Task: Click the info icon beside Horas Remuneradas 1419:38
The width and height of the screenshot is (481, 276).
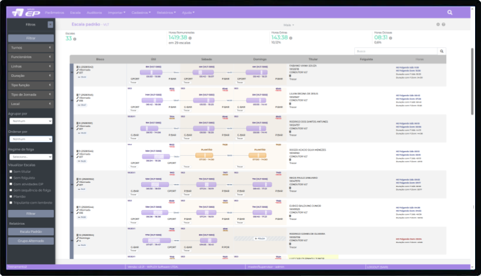Action: 190,38
